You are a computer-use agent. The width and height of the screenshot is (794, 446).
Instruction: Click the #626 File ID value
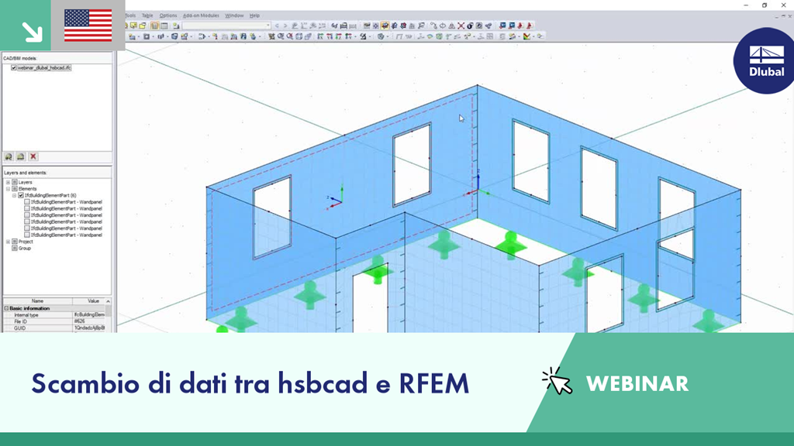pos(80,321)
